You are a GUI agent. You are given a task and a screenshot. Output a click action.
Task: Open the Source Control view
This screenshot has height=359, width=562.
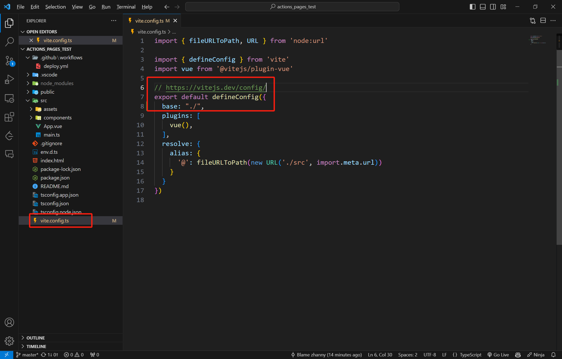point(9,61)
